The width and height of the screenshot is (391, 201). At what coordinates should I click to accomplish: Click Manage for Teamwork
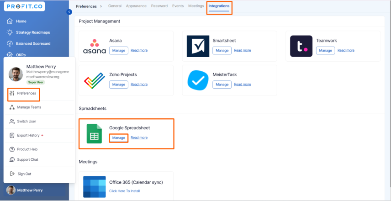tap(325, 50)
